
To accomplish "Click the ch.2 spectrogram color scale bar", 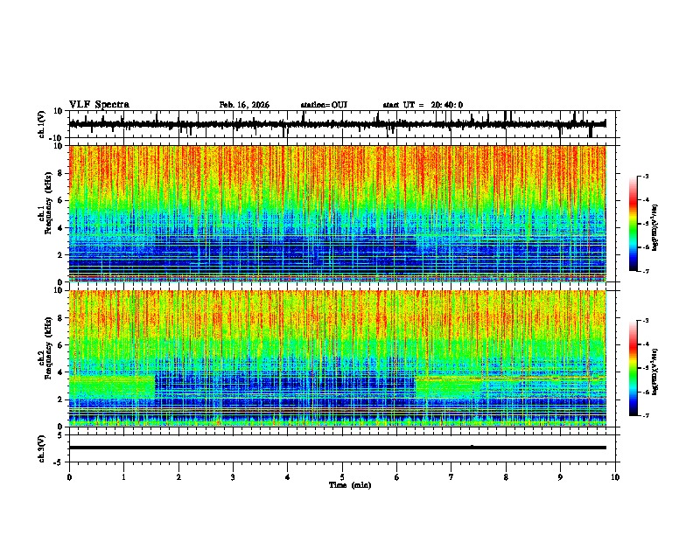I will click(x=633, y=368).
